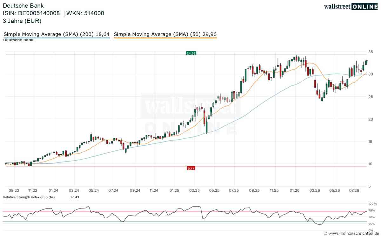This screenshot has width=381, height=238.
Task: Click the 05.24 date axis label
Action: [x=93, y=190]
